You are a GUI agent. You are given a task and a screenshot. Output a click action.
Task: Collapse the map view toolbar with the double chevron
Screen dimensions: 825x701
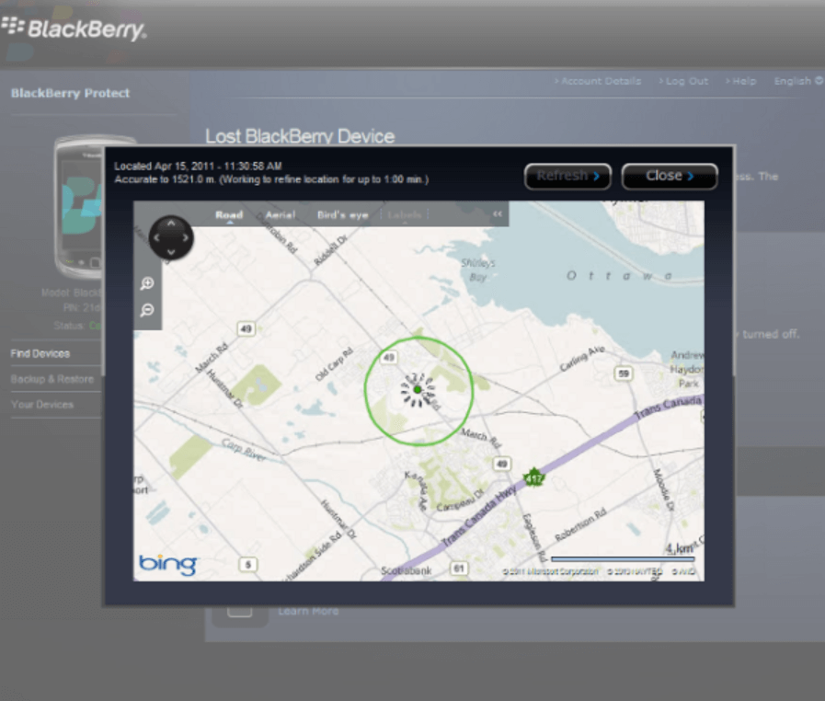point(498,214)
